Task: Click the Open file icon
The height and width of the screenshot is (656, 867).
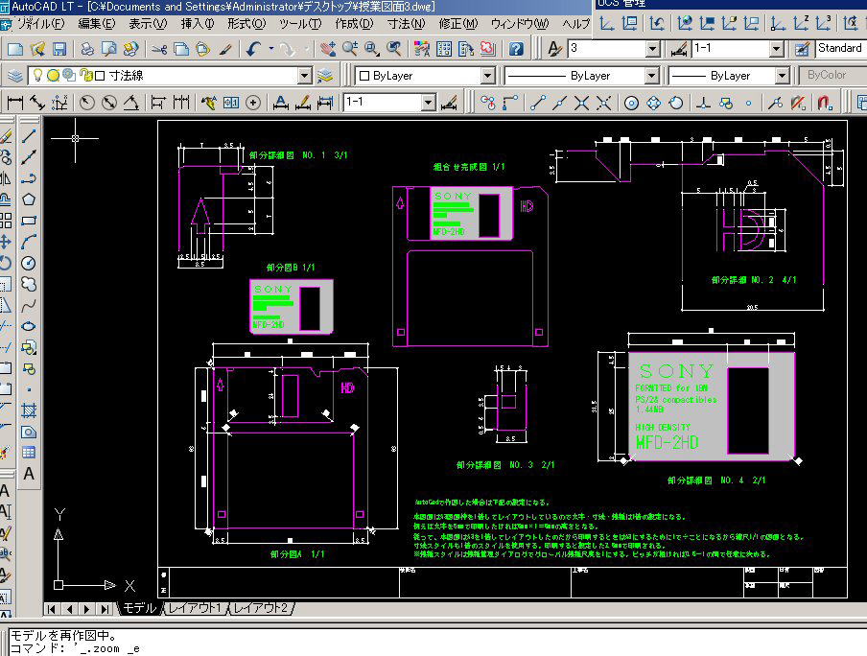Action: (x=37, y=49)
